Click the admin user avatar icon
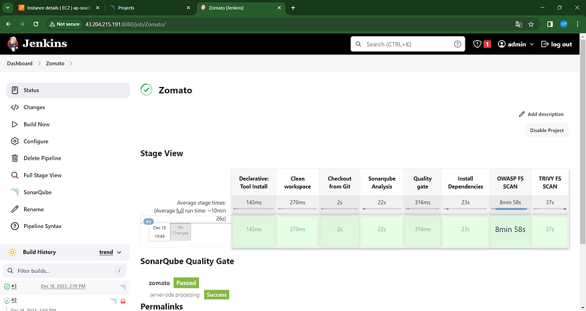The height and width of the screenshot is (311, 586). tap(502, 44)
